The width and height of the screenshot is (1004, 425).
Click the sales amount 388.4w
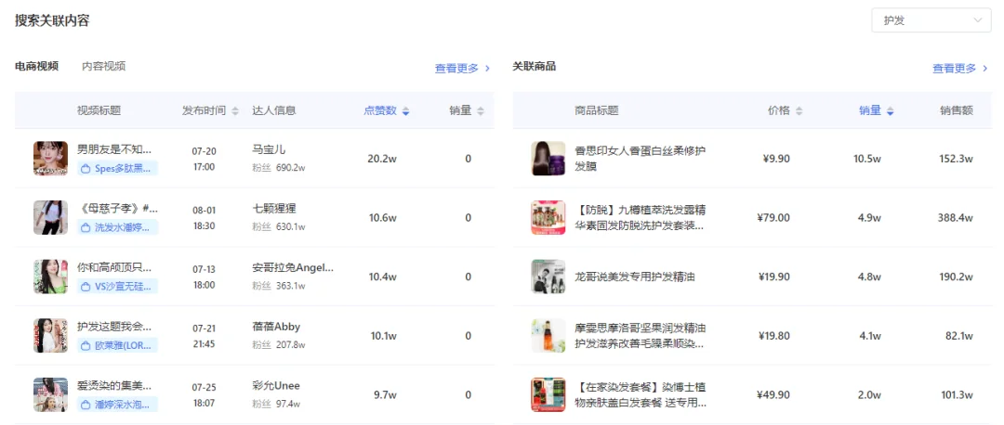(x=956, y=218)
